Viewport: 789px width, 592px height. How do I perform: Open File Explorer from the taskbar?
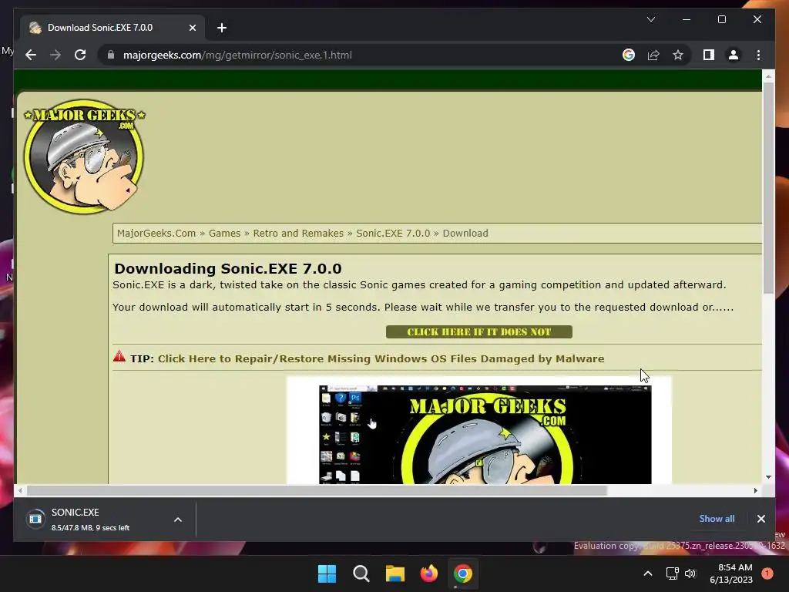395,573
